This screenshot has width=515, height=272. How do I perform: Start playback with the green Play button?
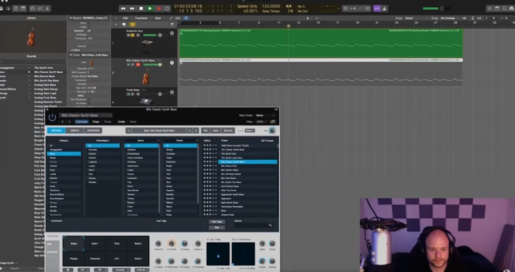[150, 9]
